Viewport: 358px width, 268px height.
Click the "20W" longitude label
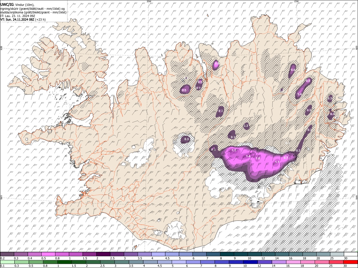(149, 1)
